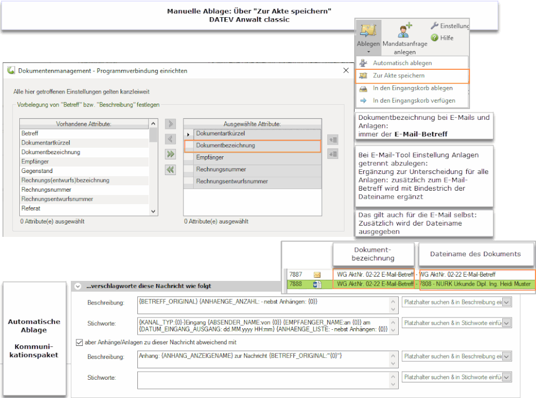Click Mandatsanfrage anlegen icon
This screenshot has height=398, width=536.
pyautogui.click(x=406, y=30)
